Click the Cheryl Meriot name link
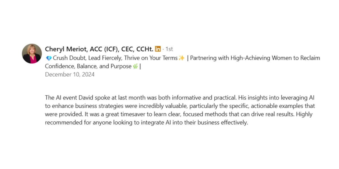Screen dimensions: 339x169 tap(66, 49)
